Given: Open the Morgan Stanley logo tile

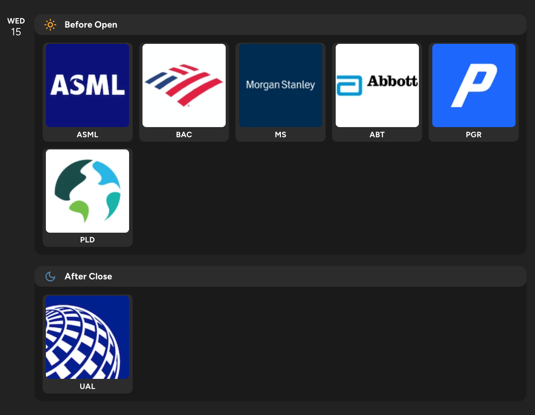Looking at the screenshot, I should click(280, 85).
